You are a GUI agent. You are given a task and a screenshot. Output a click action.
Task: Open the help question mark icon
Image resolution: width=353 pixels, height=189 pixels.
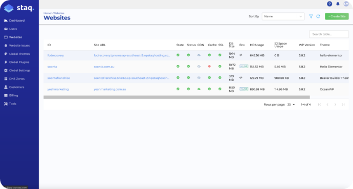tap(329, 4)
